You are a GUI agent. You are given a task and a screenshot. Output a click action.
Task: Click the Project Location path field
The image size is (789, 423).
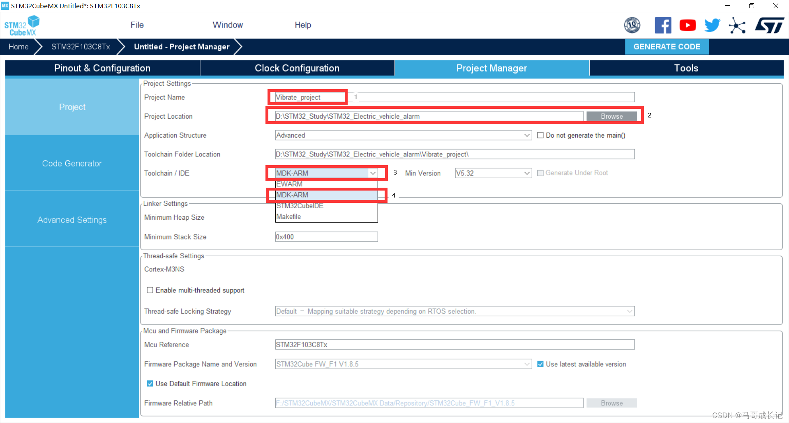429,116
